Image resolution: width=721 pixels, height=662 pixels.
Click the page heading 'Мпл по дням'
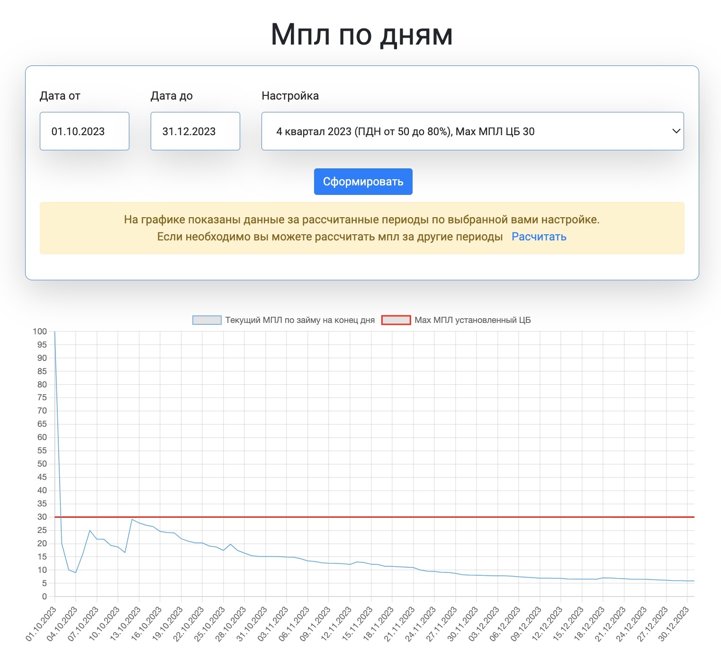coord(362,34)
